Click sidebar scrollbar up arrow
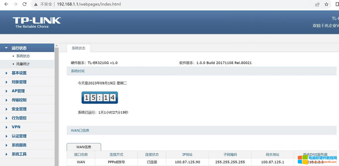 tap(57, 46)
